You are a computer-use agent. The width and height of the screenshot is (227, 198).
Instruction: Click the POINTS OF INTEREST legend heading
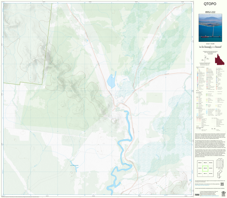200,67
